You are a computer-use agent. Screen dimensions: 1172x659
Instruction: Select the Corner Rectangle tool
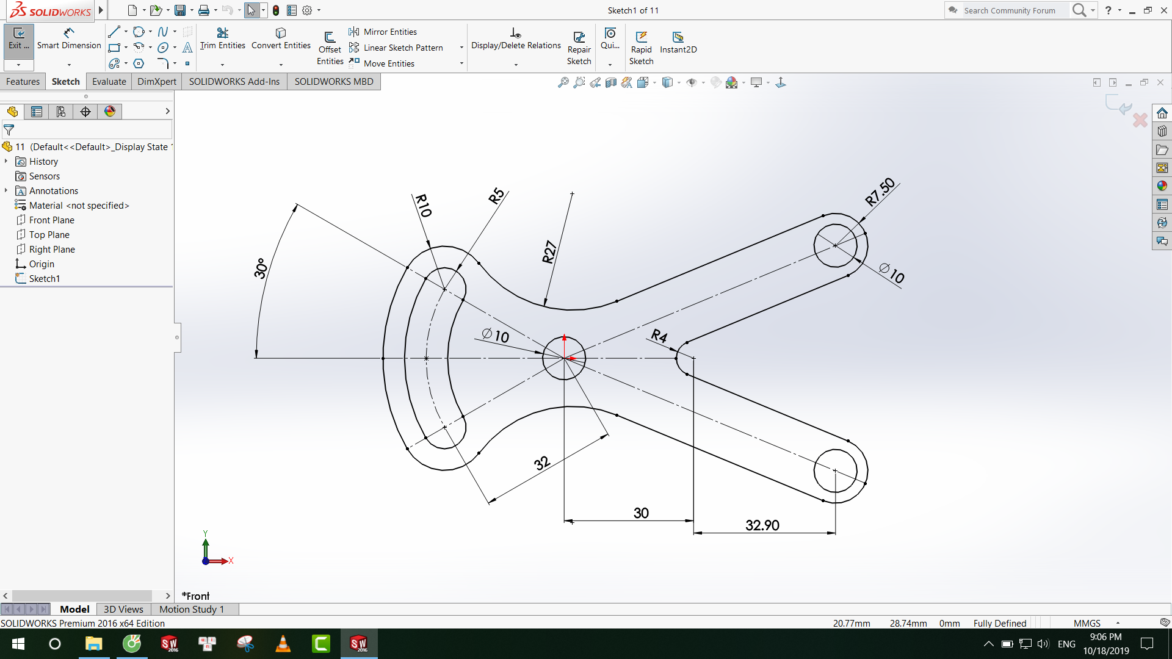click(x=114, y=48)
